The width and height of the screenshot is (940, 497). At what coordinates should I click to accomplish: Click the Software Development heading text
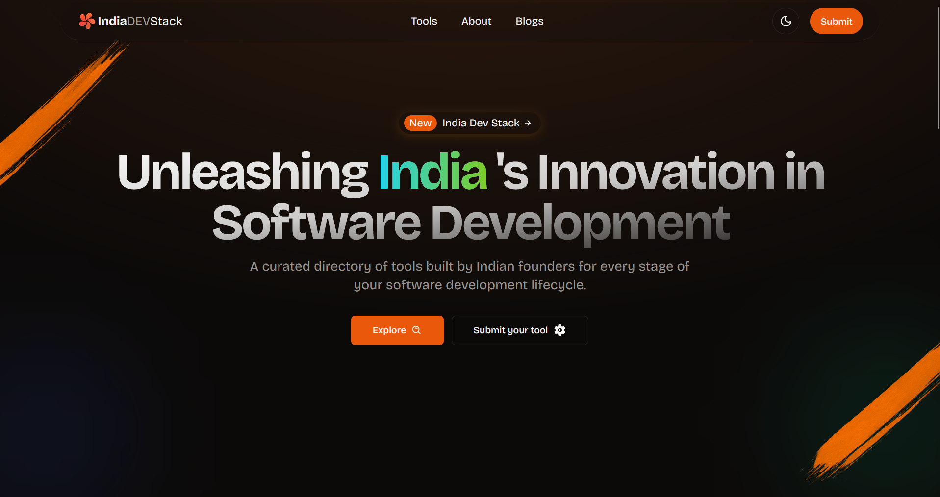tap(469, 223)
